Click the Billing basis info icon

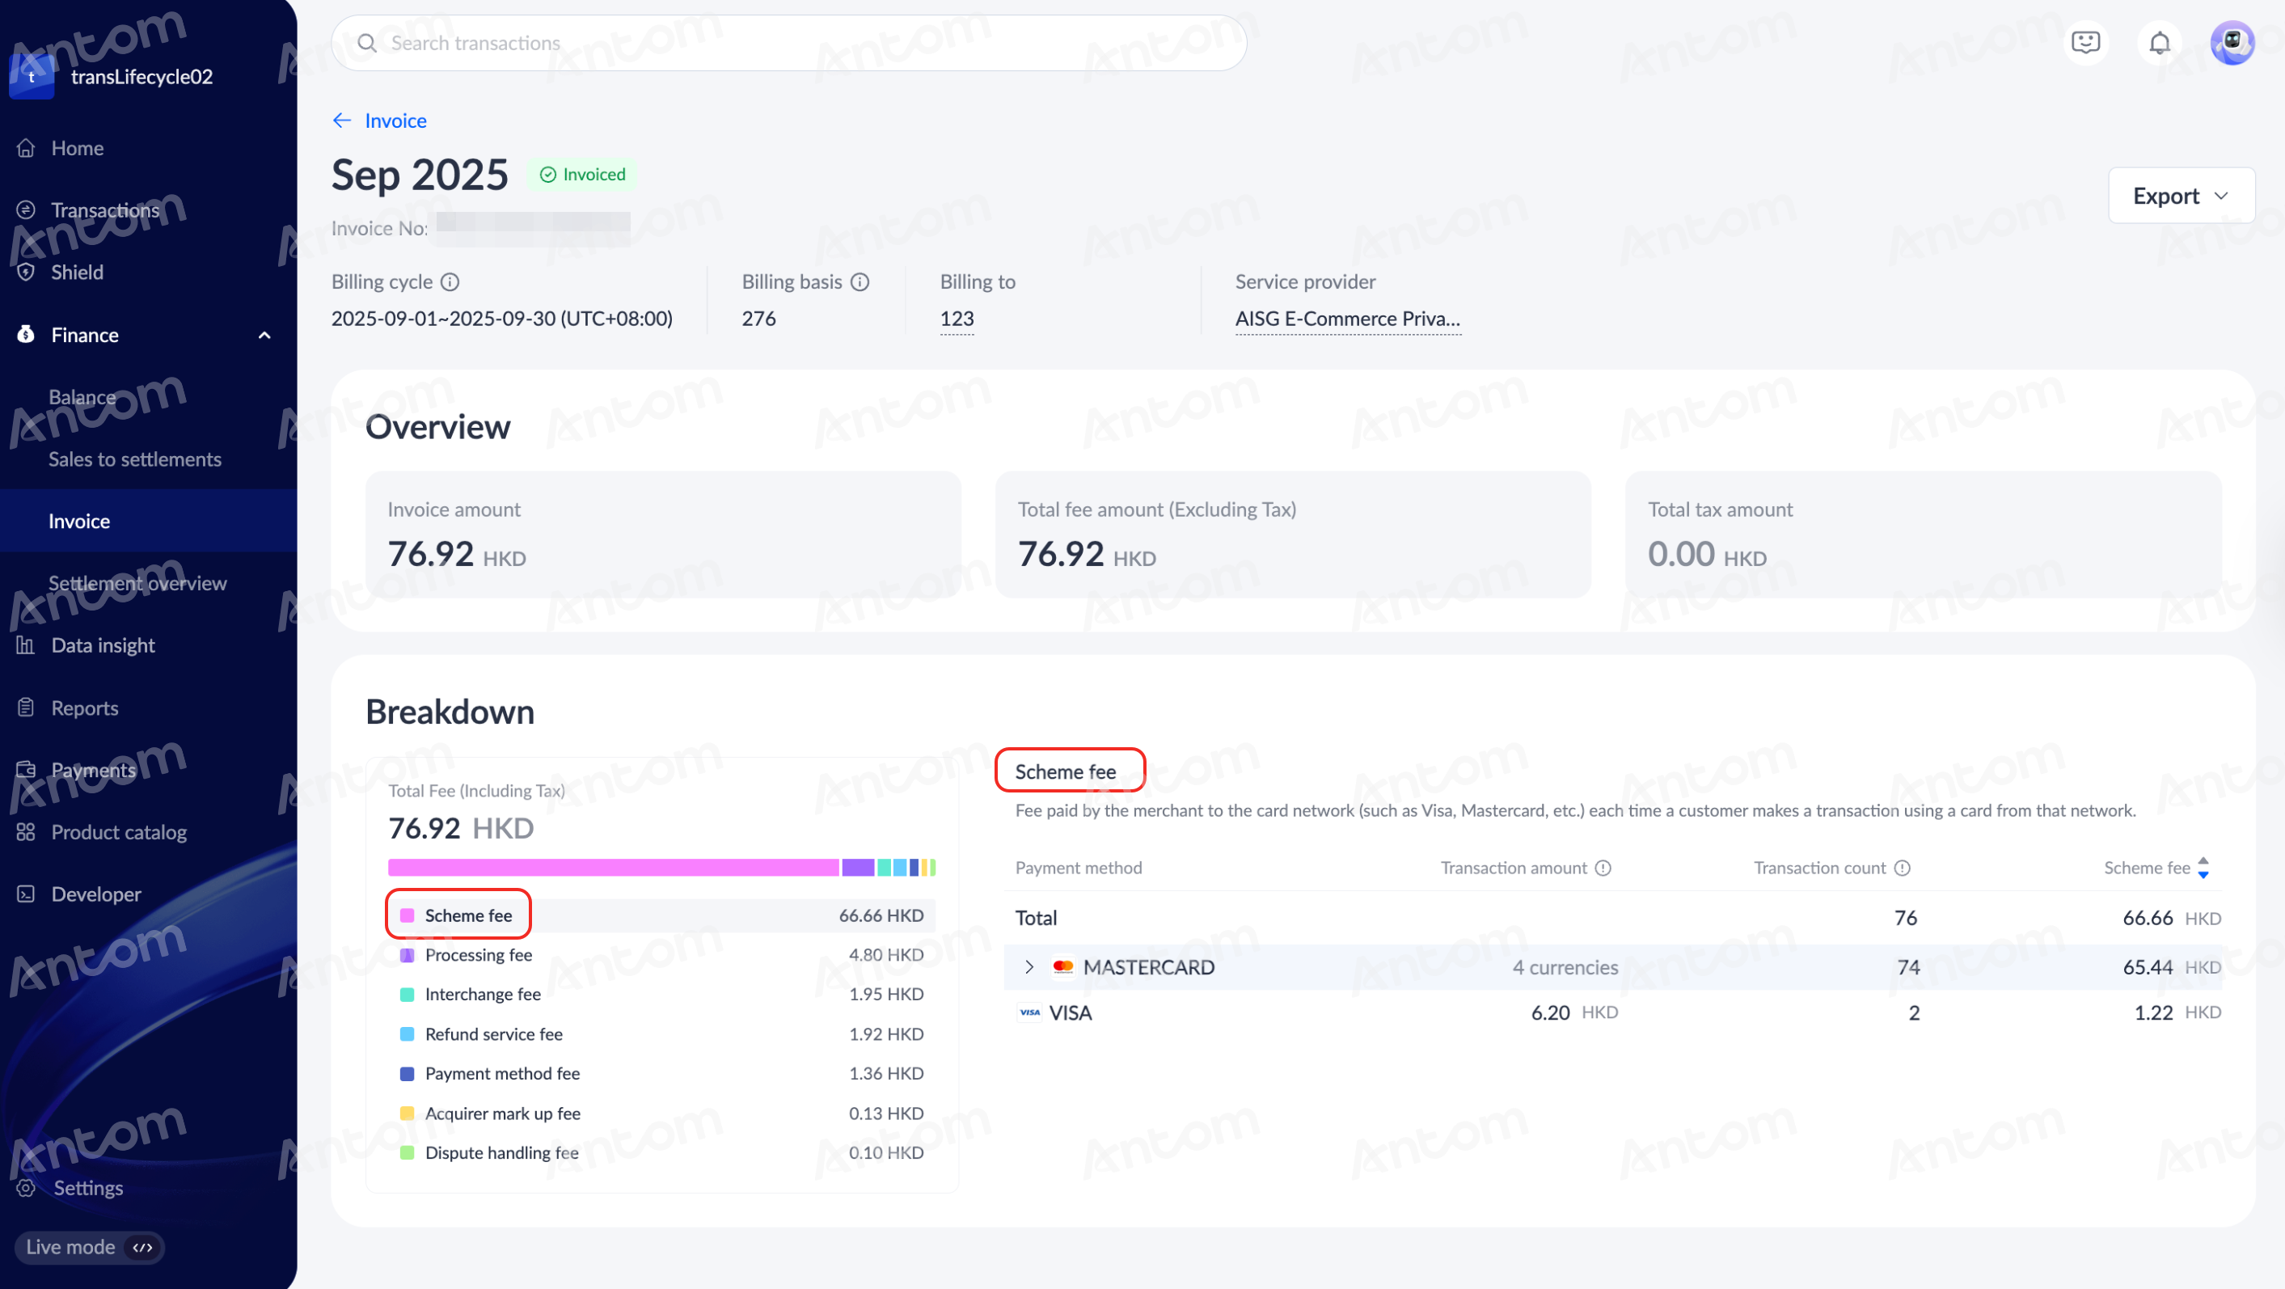point(860,282)
